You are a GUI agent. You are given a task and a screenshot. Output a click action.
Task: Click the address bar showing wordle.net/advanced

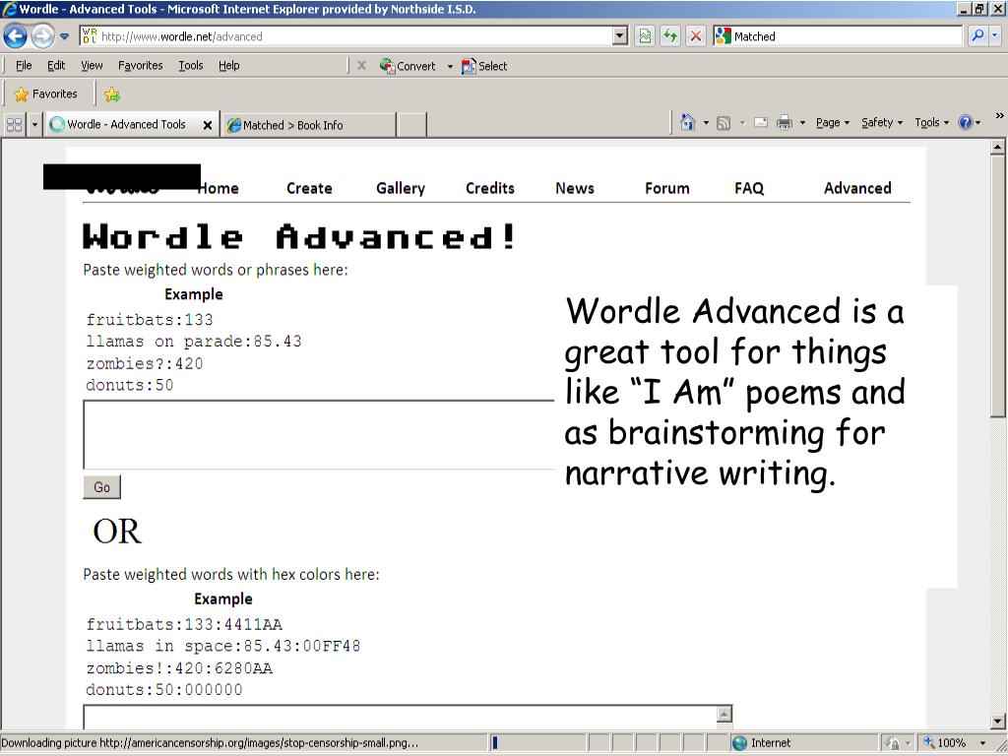(x=347, y=36)
